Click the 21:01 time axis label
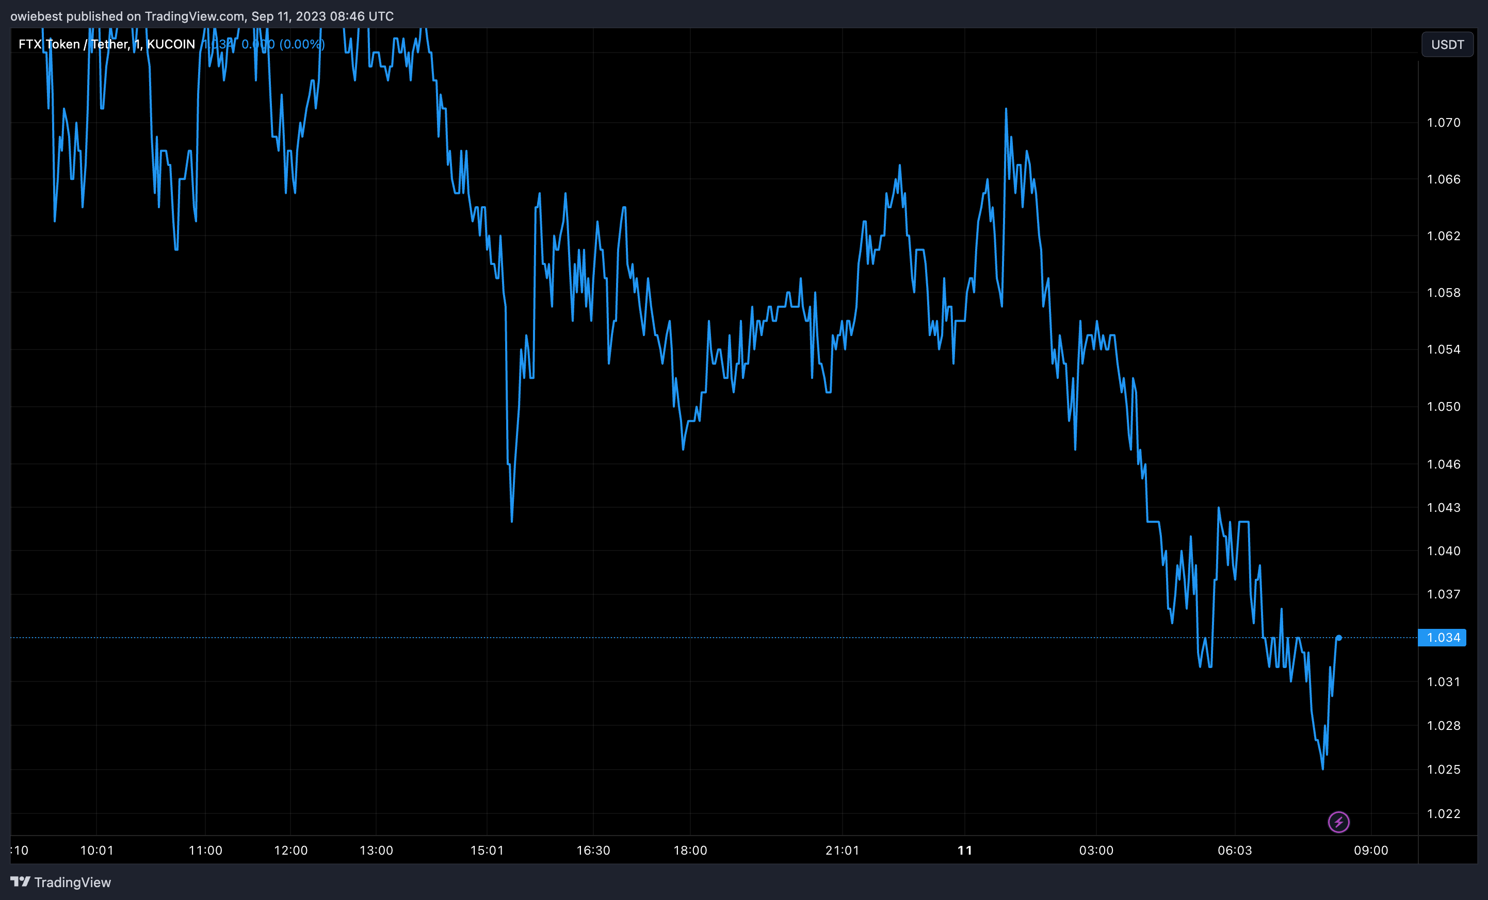This screenshot has height=900, width=1488. click(843, 851)
